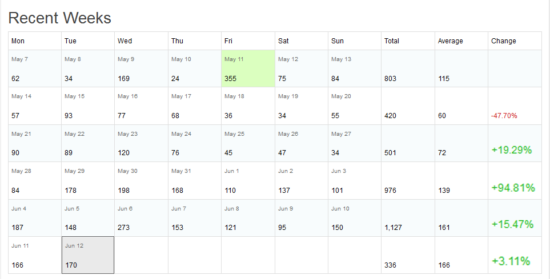Click the +19.29% change value
This screenshot has height=279, width=550.
[512, 150]
